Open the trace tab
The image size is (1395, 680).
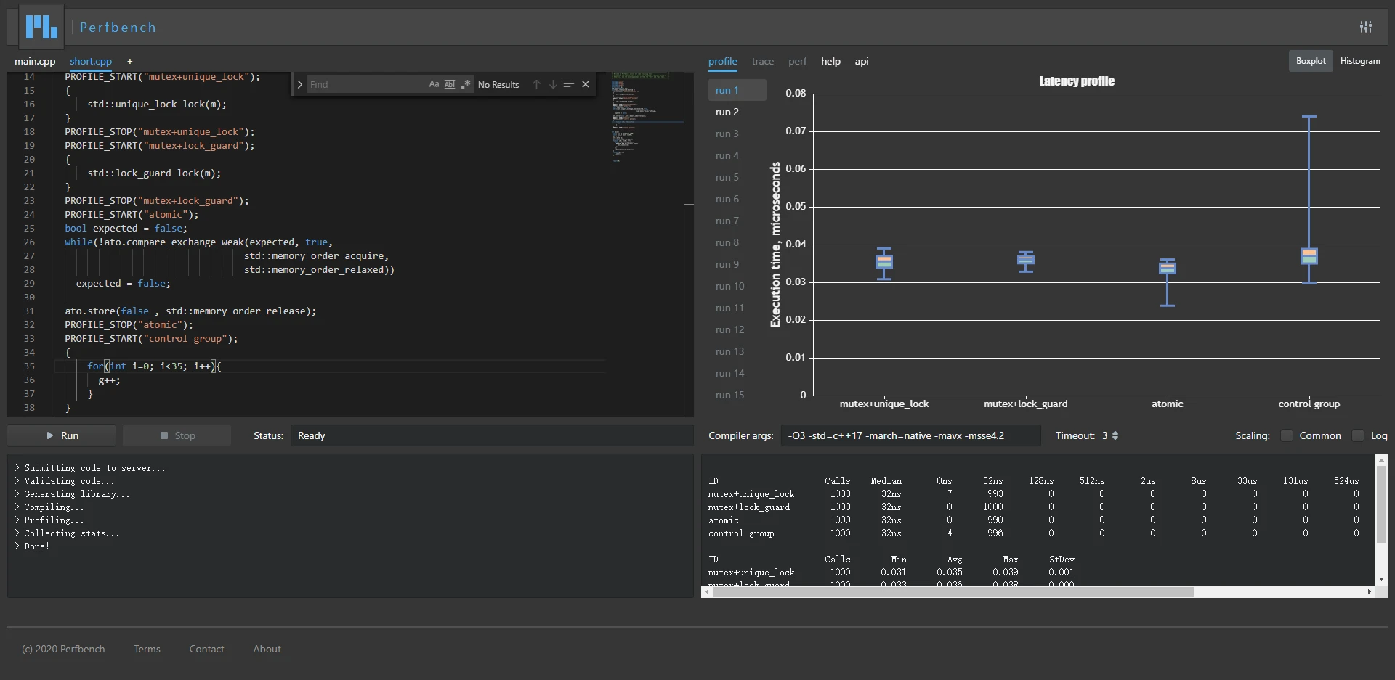click(x=763, y=62)
